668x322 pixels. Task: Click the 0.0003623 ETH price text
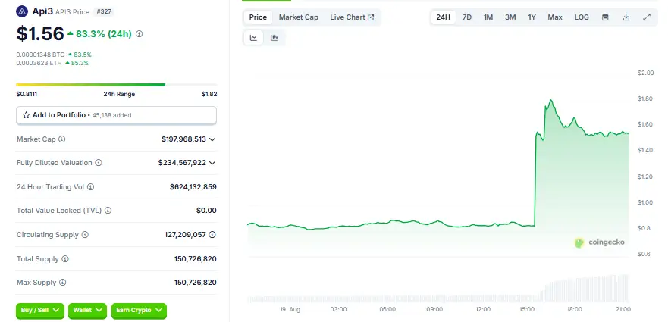pos(39,63)
